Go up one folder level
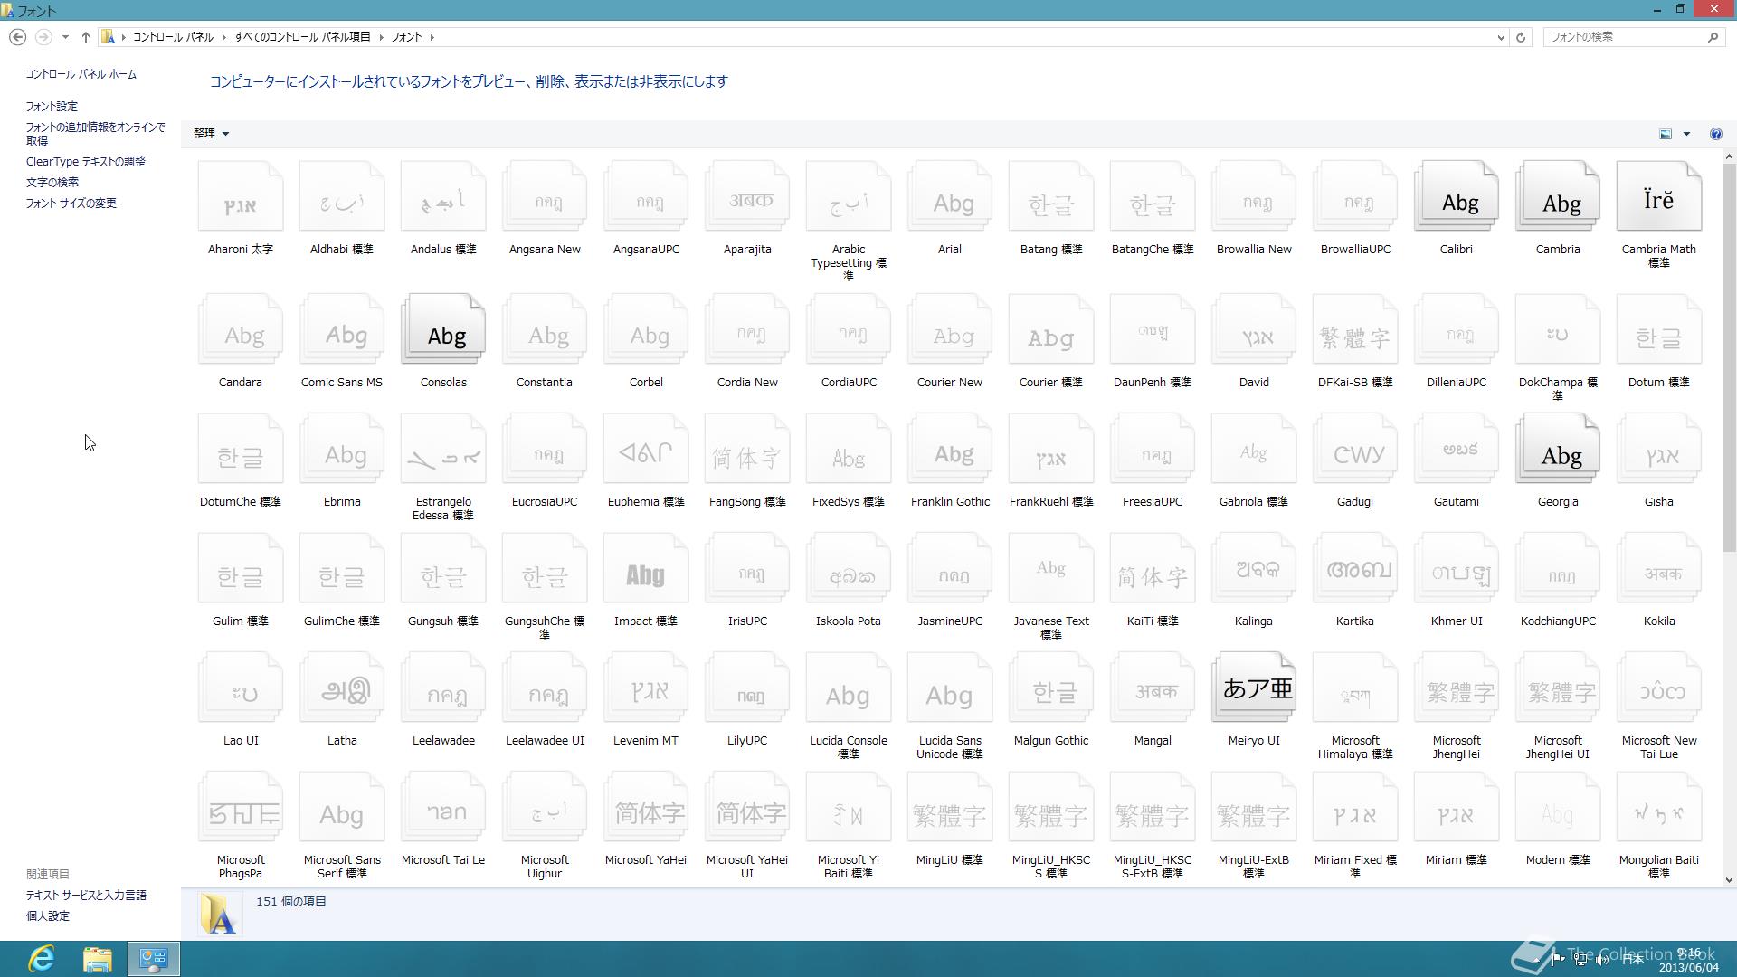This screenshot has width=1737, height=977. [86, 37]
